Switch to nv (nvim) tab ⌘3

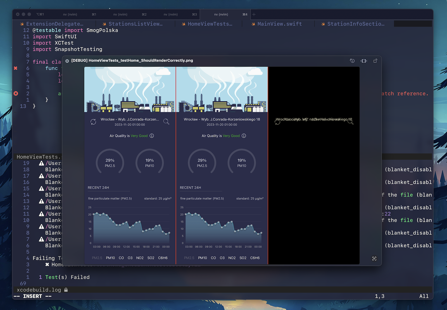175,14
